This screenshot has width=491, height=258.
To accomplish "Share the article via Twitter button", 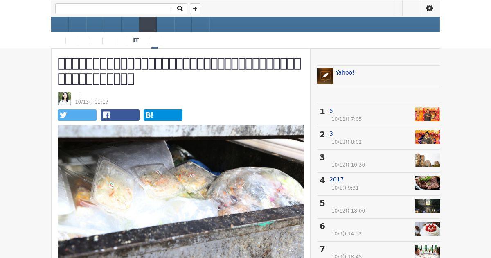I will point(77,115).
